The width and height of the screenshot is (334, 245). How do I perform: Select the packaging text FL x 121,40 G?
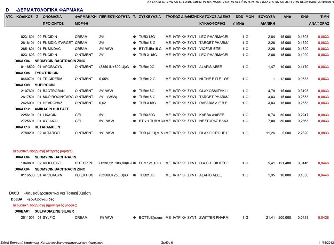click(x=150, y=163)
